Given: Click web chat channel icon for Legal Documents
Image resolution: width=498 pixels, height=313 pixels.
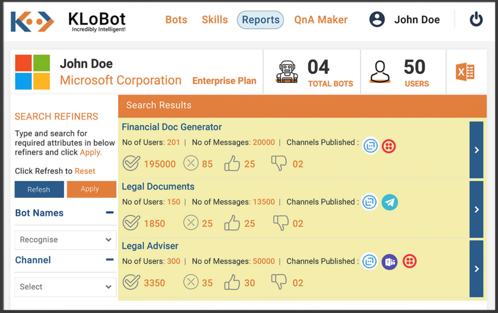Looking at the screenshot, I should tap(369, 202).
